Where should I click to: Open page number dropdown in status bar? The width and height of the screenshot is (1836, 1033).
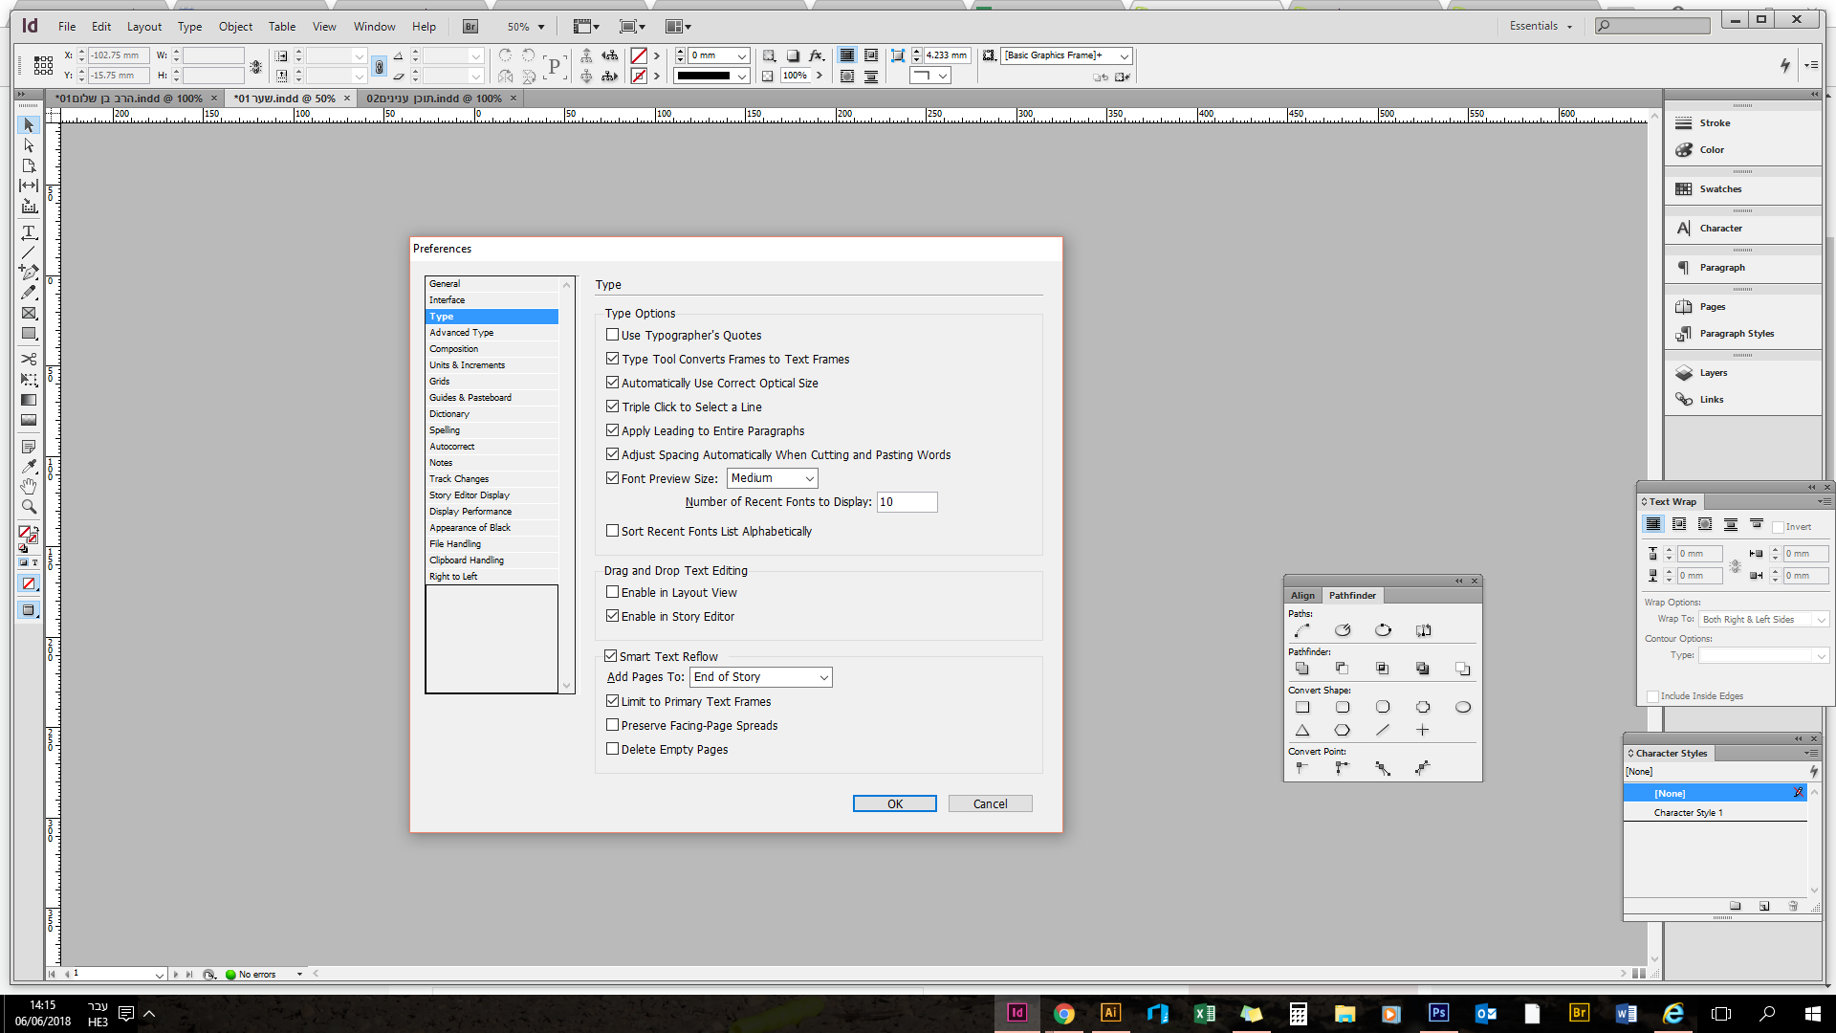point(160,974)
